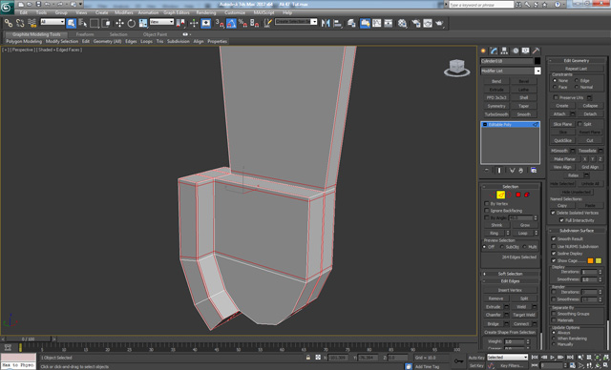
Task: Open the Select by Name tool
Action: 83,23
